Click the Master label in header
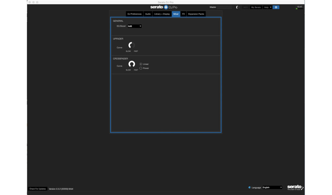332x195 pixels. pyautogui.click(x=213, y=7)
